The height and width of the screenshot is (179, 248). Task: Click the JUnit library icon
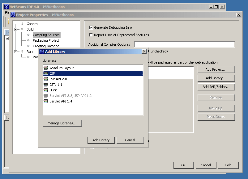tap(46, 90)
